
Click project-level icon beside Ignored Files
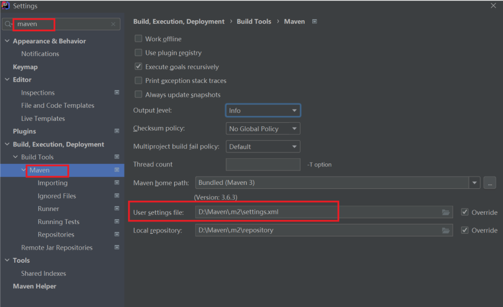(x=117, y=195)
